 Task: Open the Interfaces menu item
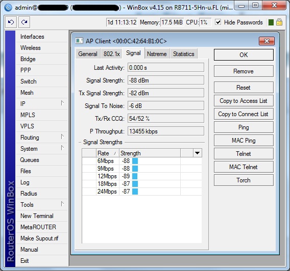pos(42,37)
